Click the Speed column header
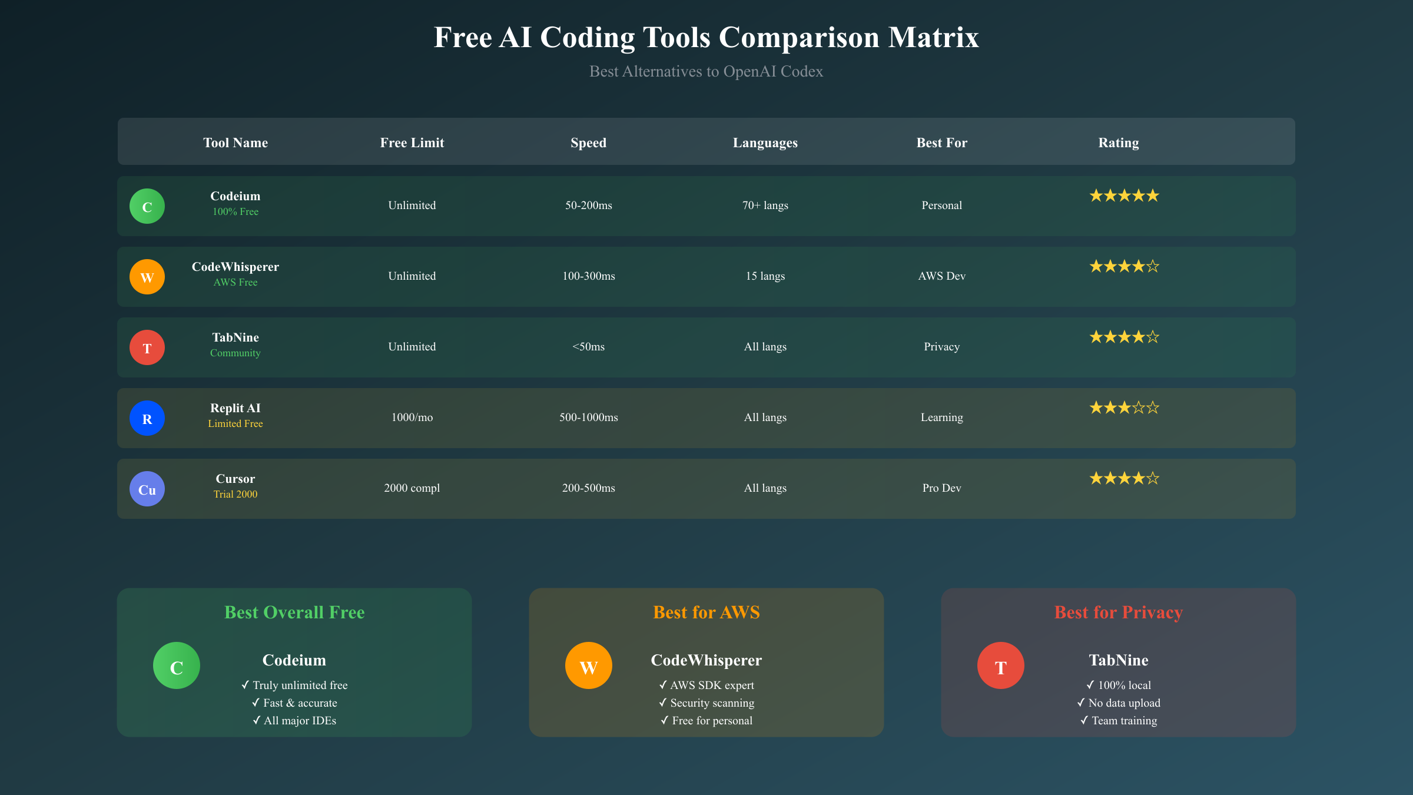1413x795 pixels. click(589, 143)
